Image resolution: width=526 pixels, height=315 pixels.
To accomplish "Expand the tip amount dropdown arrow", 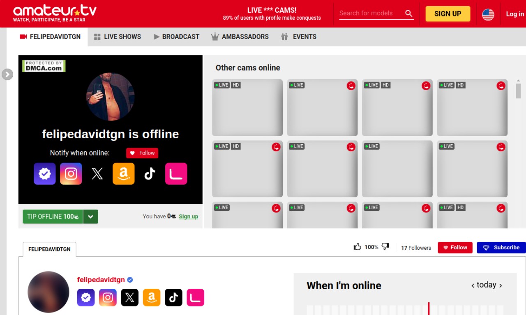I will (x=91, y=217).
